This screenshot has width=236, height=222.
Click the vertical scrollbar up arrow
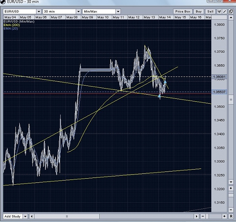click(x=231, y=18)
